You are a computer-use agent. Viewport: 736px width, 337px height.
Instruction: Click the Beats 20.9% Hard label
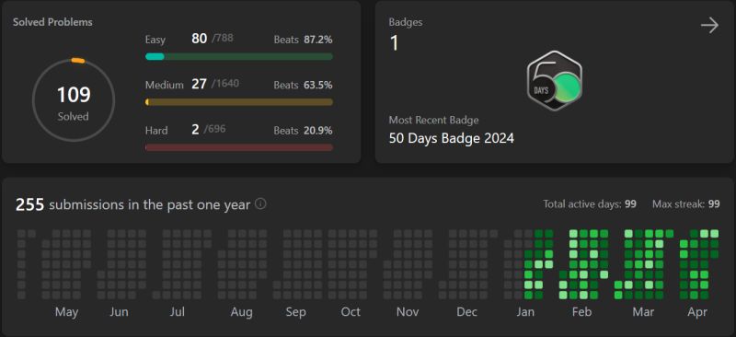click(x=304, y=130)
